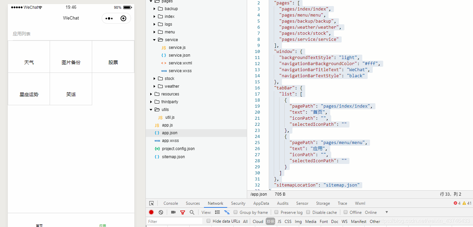Image resolution: width=473 pixels, height=227 pixels.
Task: Click the wxss icon beside app.wxss
Action: click(x=157, y=141)
